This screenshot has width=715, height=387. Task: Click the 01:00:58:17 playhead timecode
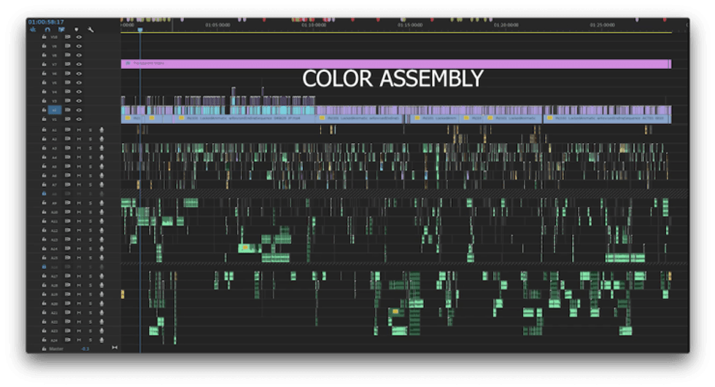pos(46,21)
